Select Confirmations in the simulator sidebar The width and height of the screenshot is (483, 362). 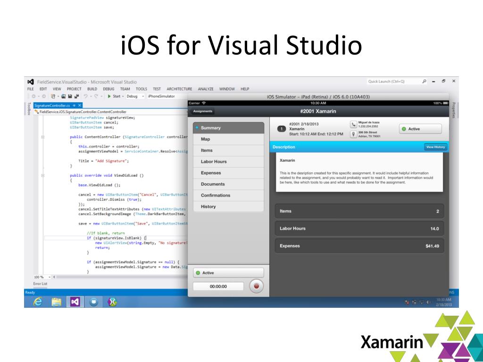click(229, 196)
